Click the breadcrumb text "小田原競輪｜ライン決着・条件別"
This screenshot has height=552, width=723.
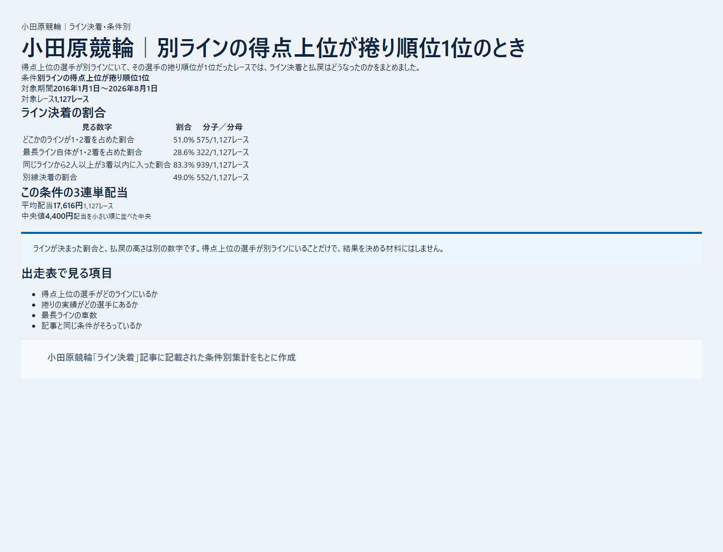click(x=76, y=27)
